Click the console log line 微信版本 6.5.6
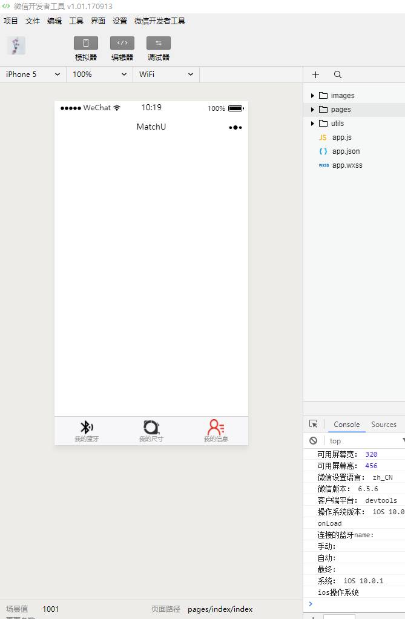The height and width of the screenshot is (619, 405). click(x=354, y=489)
